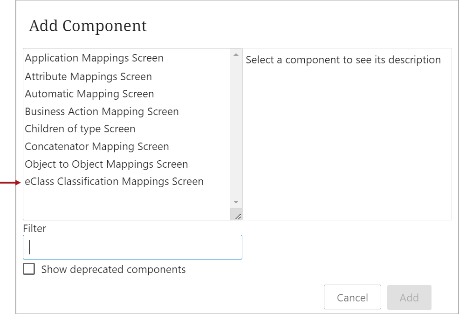This screenshot has width=459, height=314.
Task: Enable Show deprecated components checkbox
Action: [x=29, y=269]
